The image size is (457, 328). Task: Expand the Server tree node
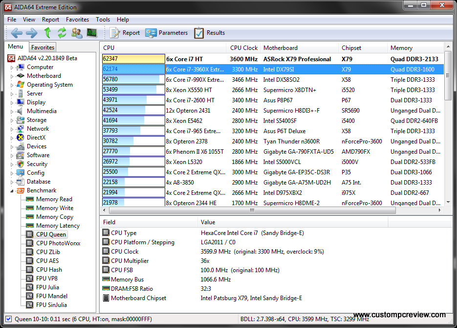coord(12,94)
